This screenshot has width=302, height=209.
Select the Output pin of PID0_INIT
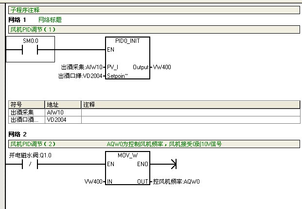tap(141, 67)
